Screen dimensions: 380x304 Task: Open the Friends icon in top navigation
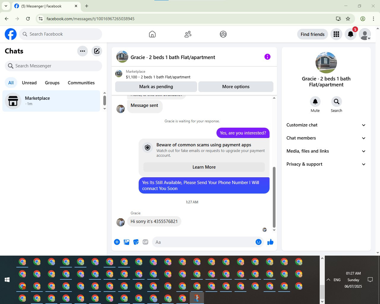pos(188,34)
